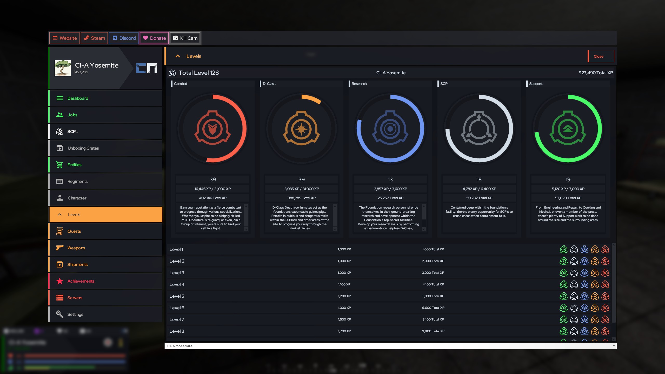
Task: Activate the Kill Cam button
Action: [x=185, y=38]
